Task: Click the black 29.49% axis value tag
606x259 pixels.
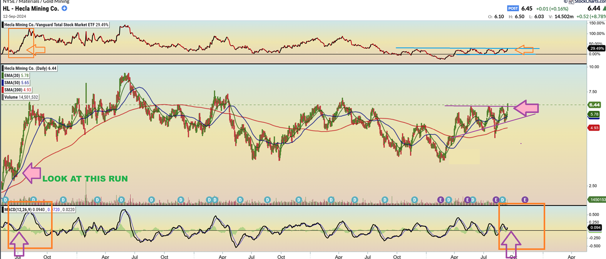Action: [x=597, y=48]
